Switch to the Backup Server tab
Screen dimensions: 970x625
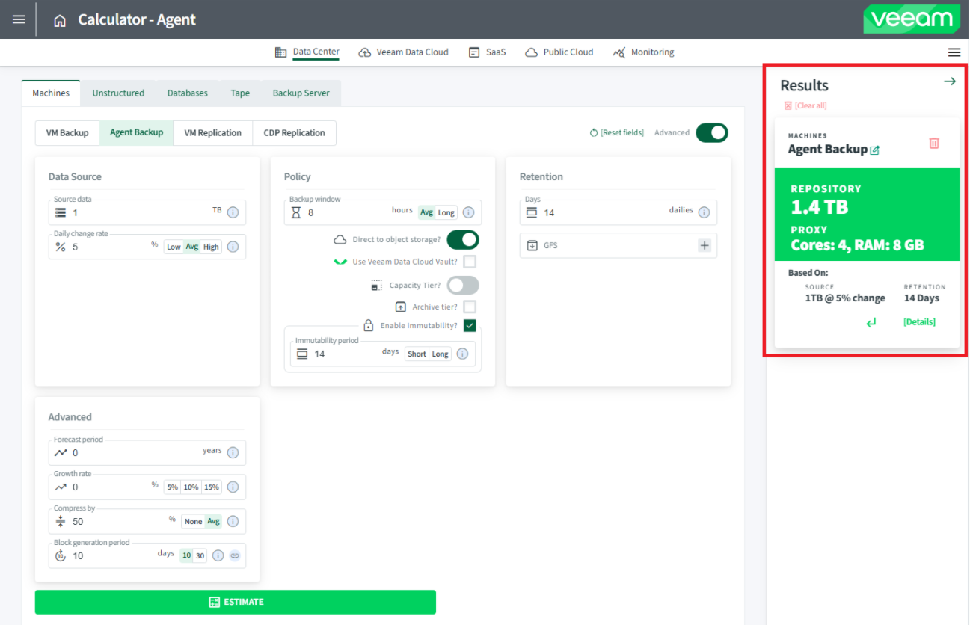301,93
